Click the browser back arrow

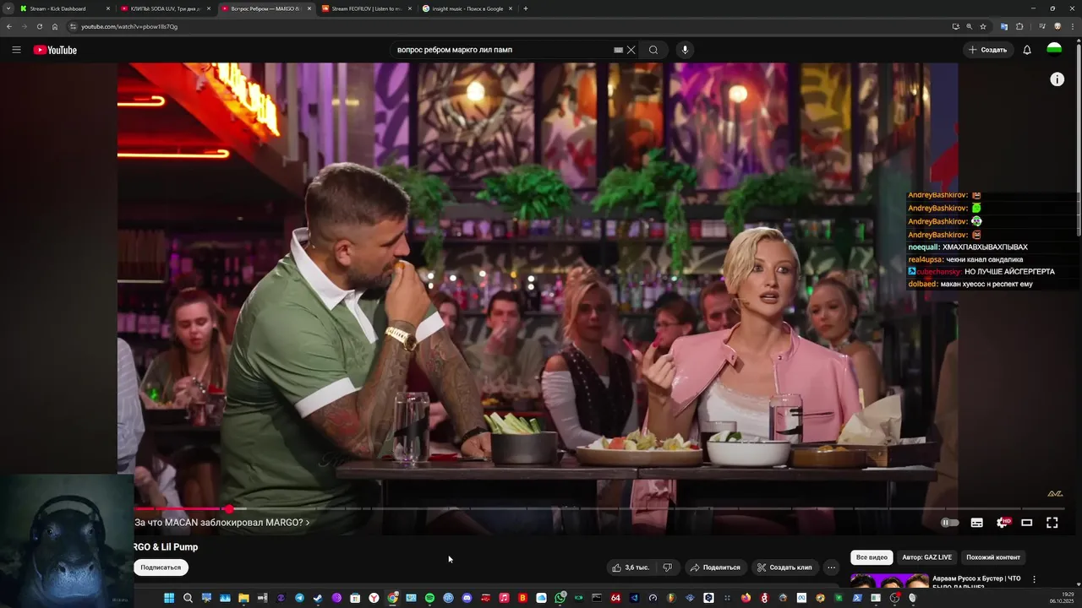9,26
